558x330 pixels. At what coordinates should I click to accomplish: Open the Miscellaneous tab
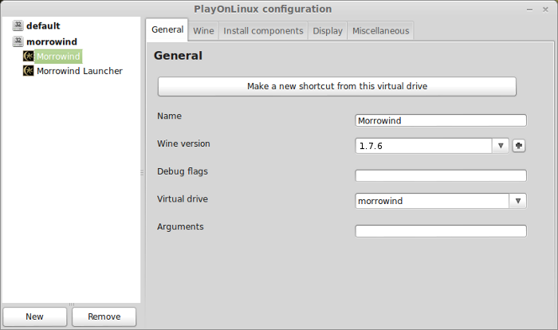point(380,31)
